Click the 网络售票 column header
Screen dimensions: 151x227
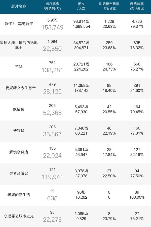[137, 6]
